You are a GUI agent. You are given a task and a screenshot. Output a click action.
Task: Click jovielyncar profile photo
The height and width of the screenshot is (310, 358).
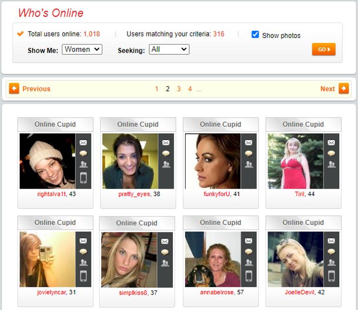[47, 259]
